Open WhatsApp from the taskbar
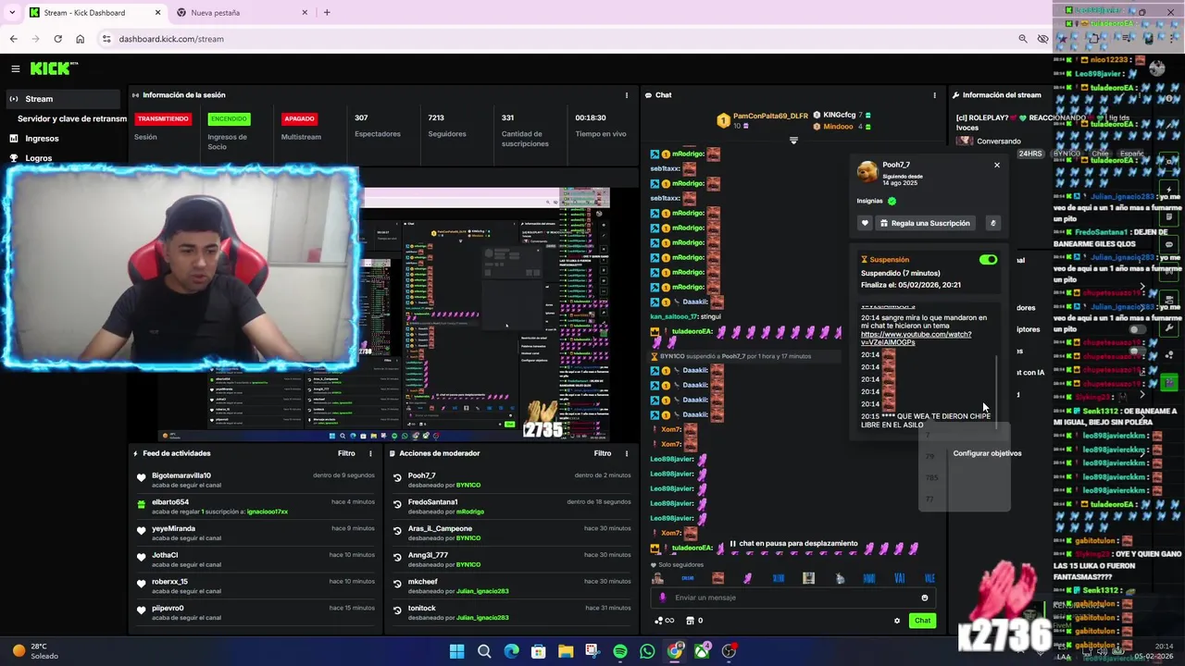The width and height of the screenshot is (1185, 666). (647, 651)
